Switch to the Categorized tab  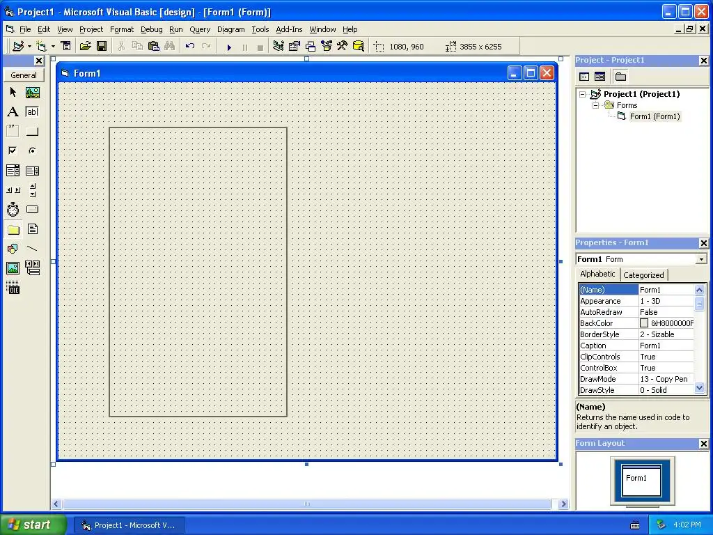[x=643, y=275]
